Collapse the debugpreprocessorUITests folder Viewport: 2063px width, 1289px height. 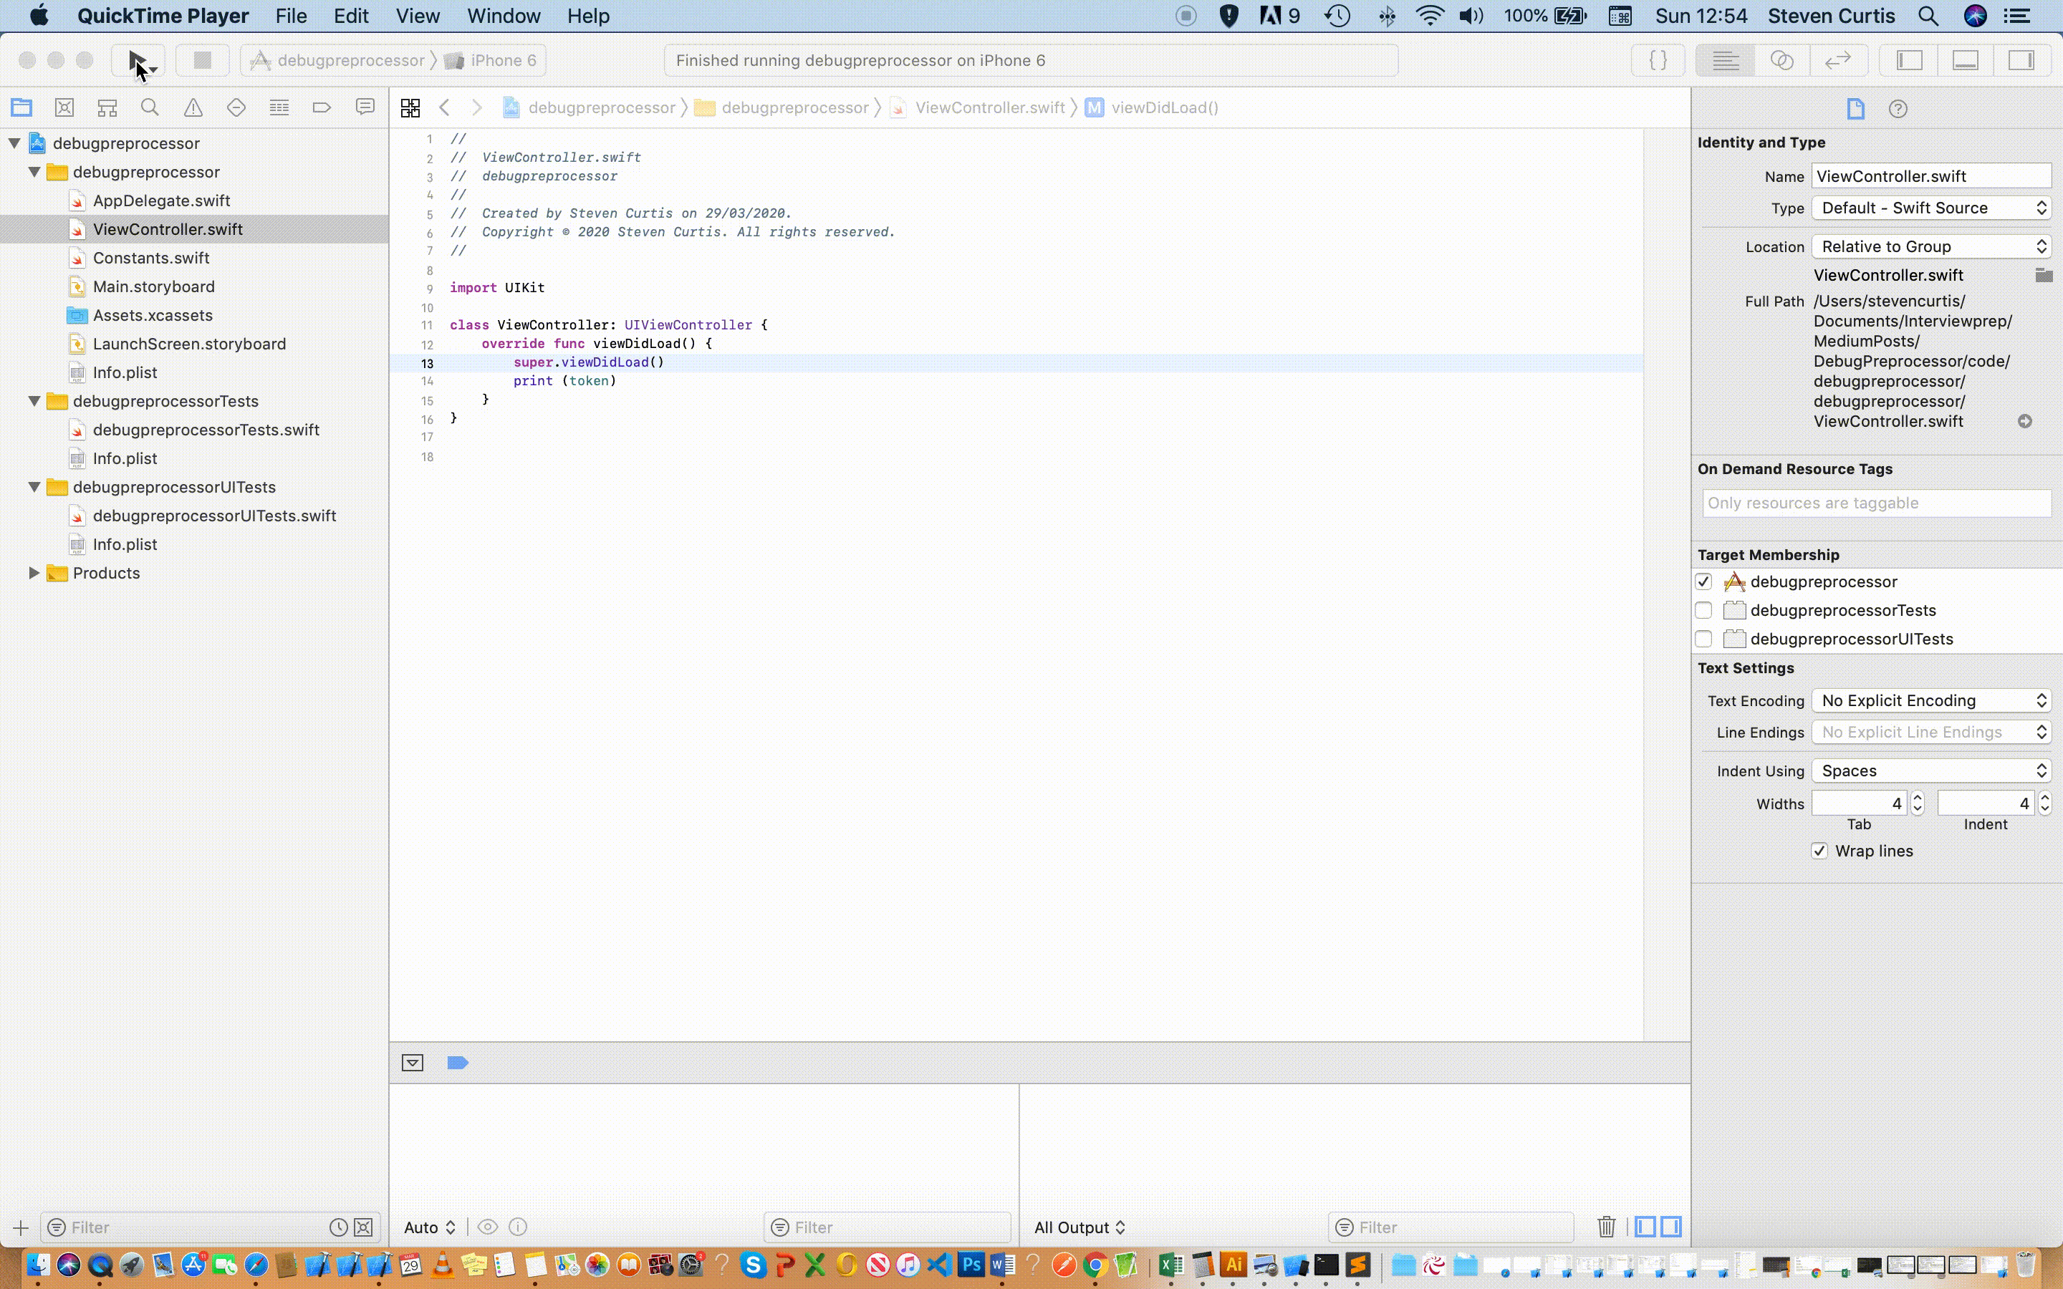click(x=34, y=487)
